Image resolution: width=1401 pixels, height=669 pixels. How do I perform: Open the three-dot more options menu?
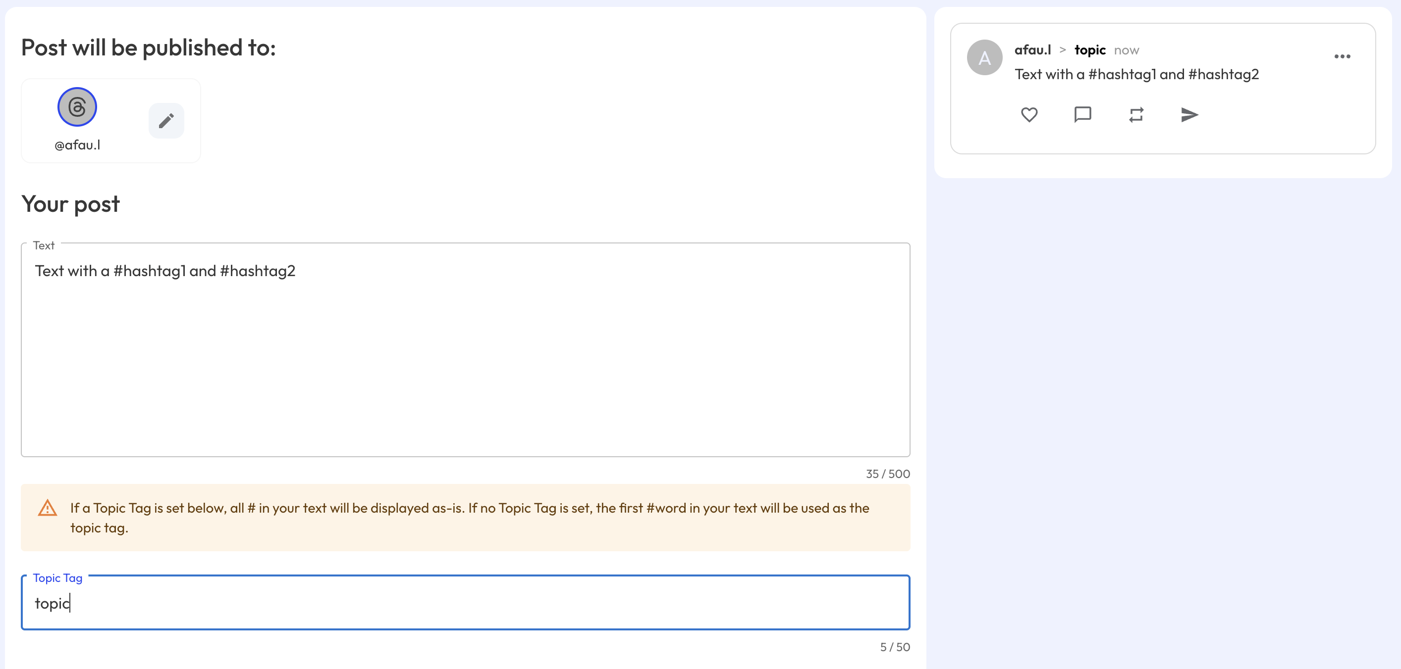click(1342, 56)
